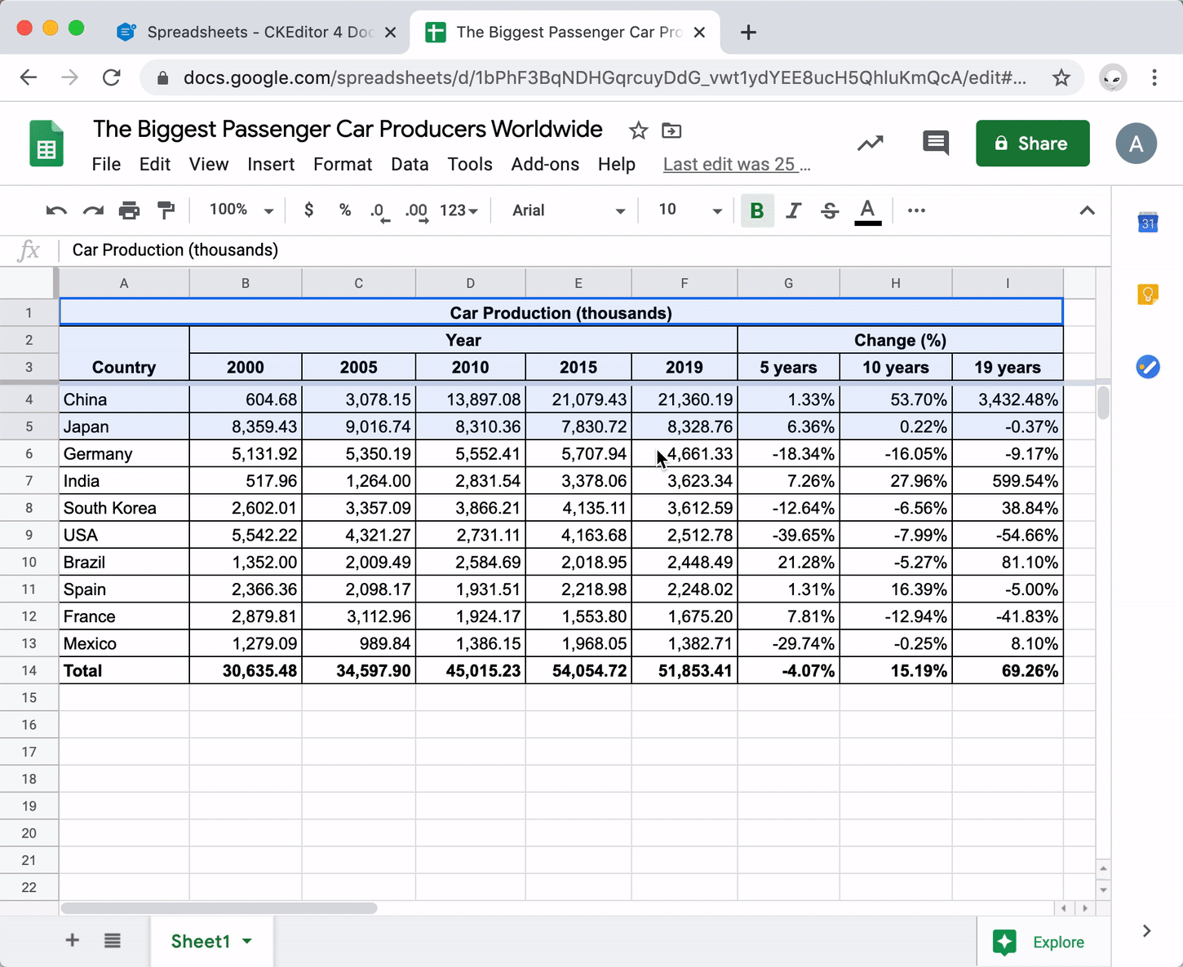Screen dimensions: 1183x967
Task: Reload the page
Action: (x=112, y=77)
